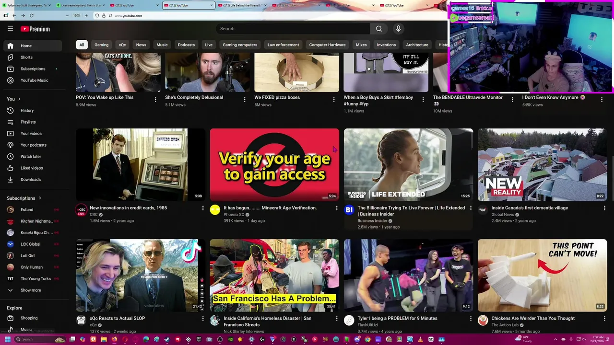
Task: Expand the You section chevron
Action: 19,99
